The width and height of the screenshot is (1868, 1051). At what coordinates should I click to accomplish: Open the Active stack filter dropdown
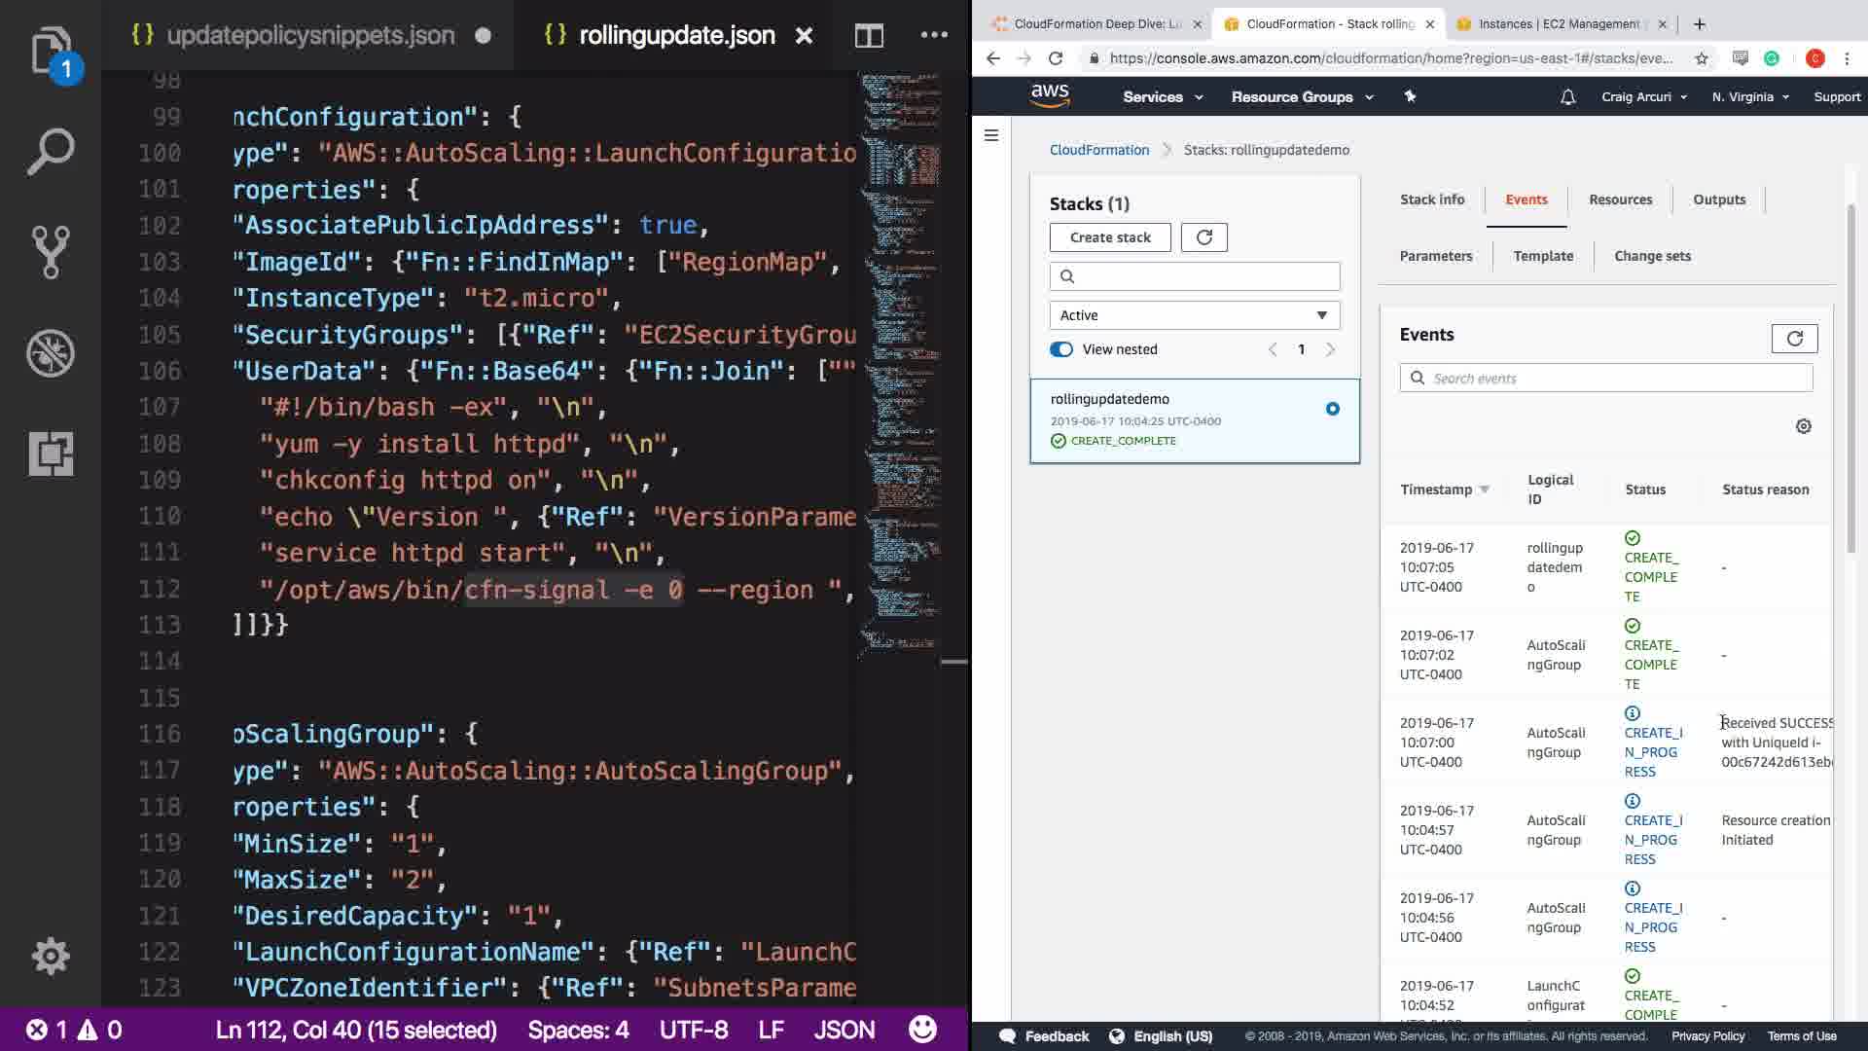tap(1194, 315)
